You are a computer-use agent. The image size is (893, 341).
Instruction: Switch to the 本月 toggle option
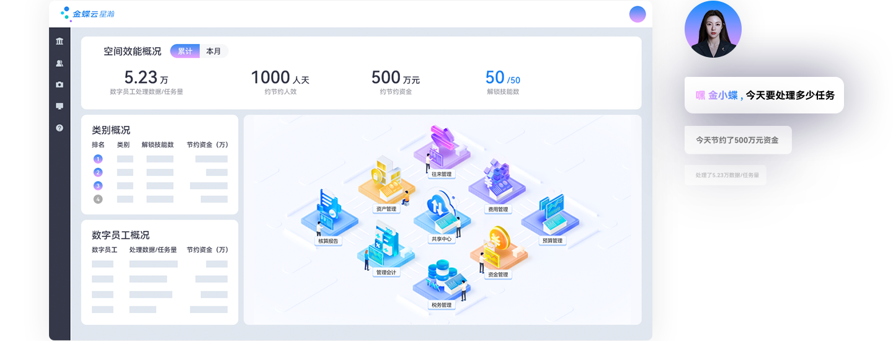point(213,51)
